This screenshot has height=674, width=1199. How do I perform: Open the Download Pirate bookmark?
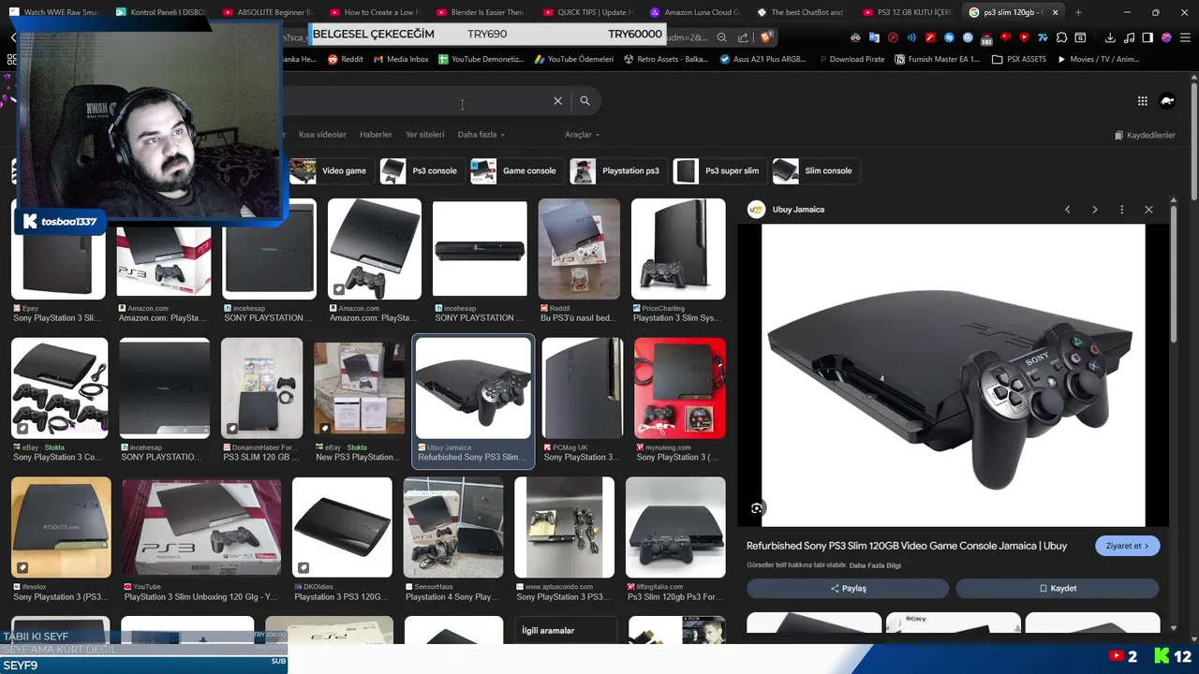851,59
